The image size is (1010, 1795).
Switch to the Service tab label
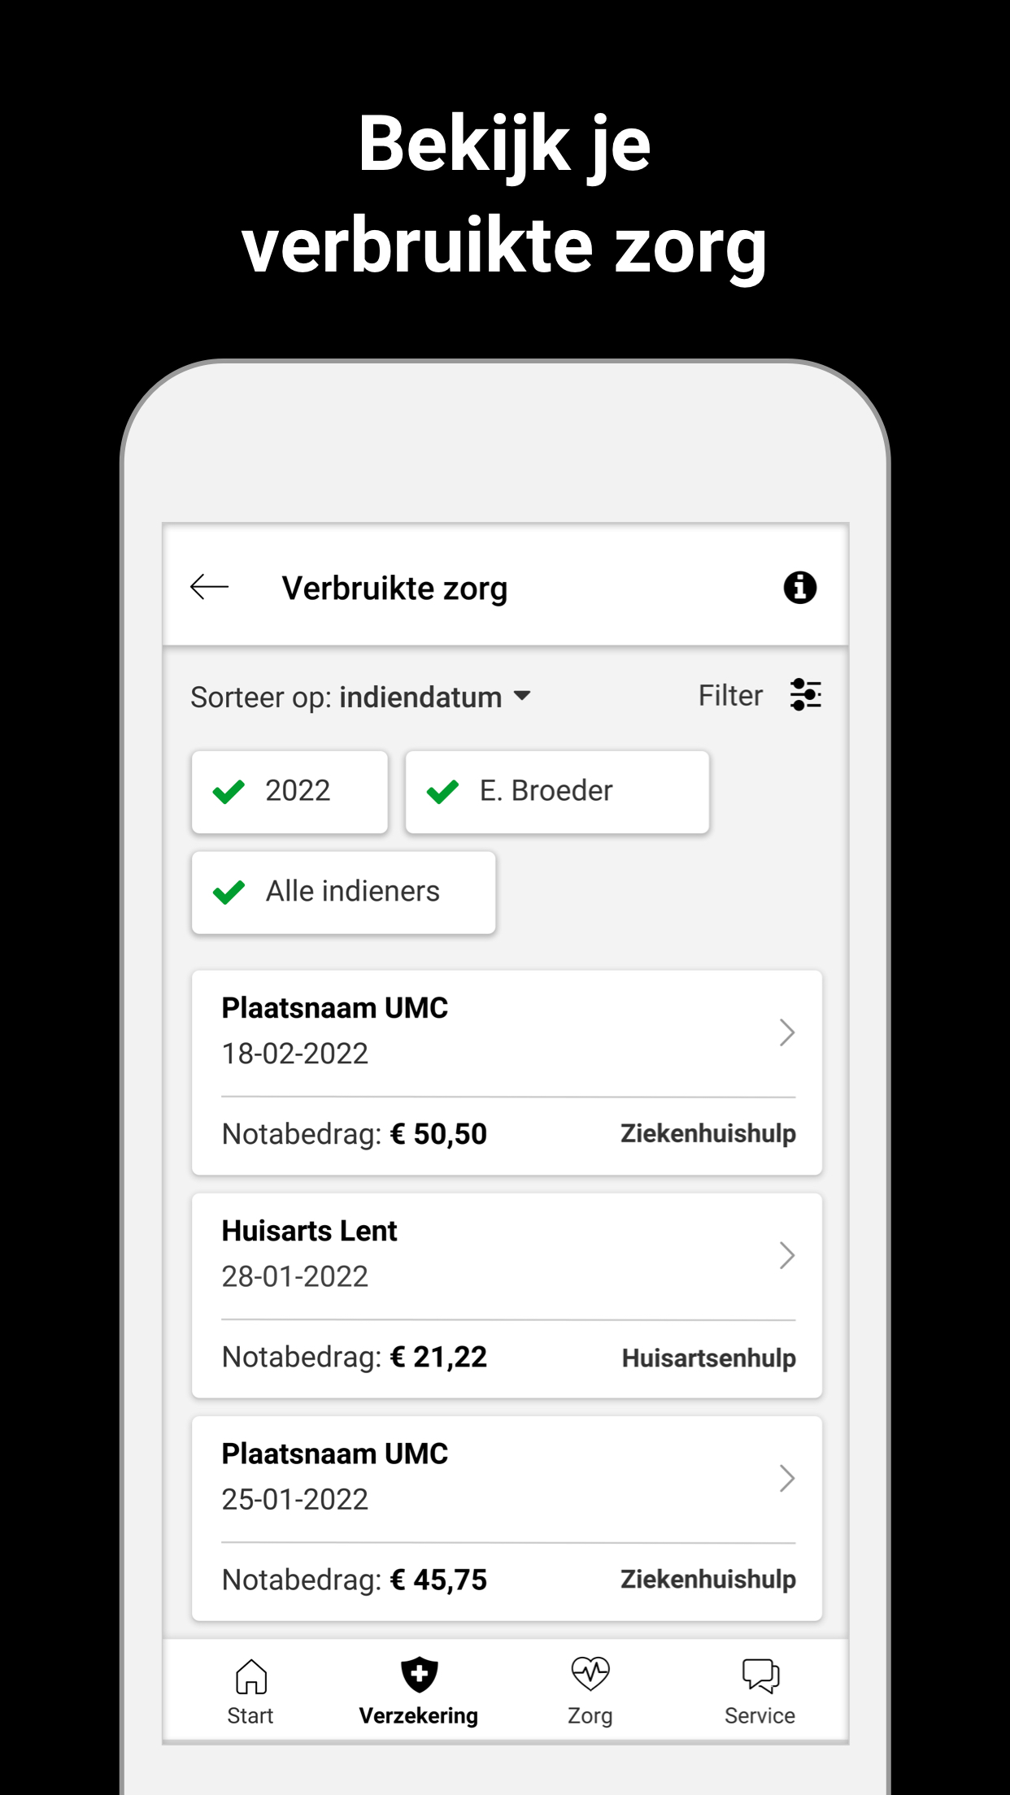coord(760,1715)
